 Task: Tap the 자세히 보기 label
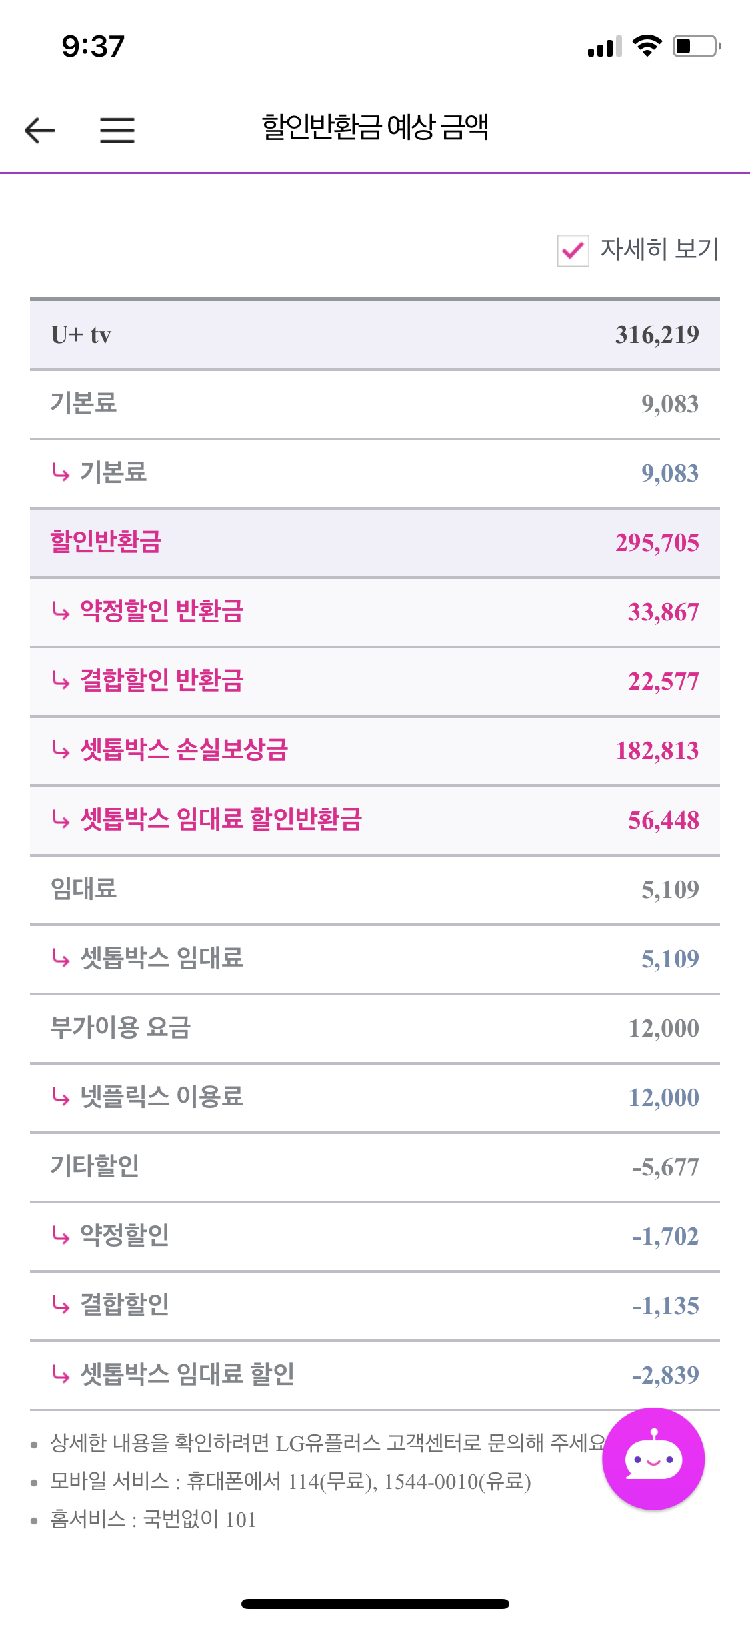click(x=659, y=249)
